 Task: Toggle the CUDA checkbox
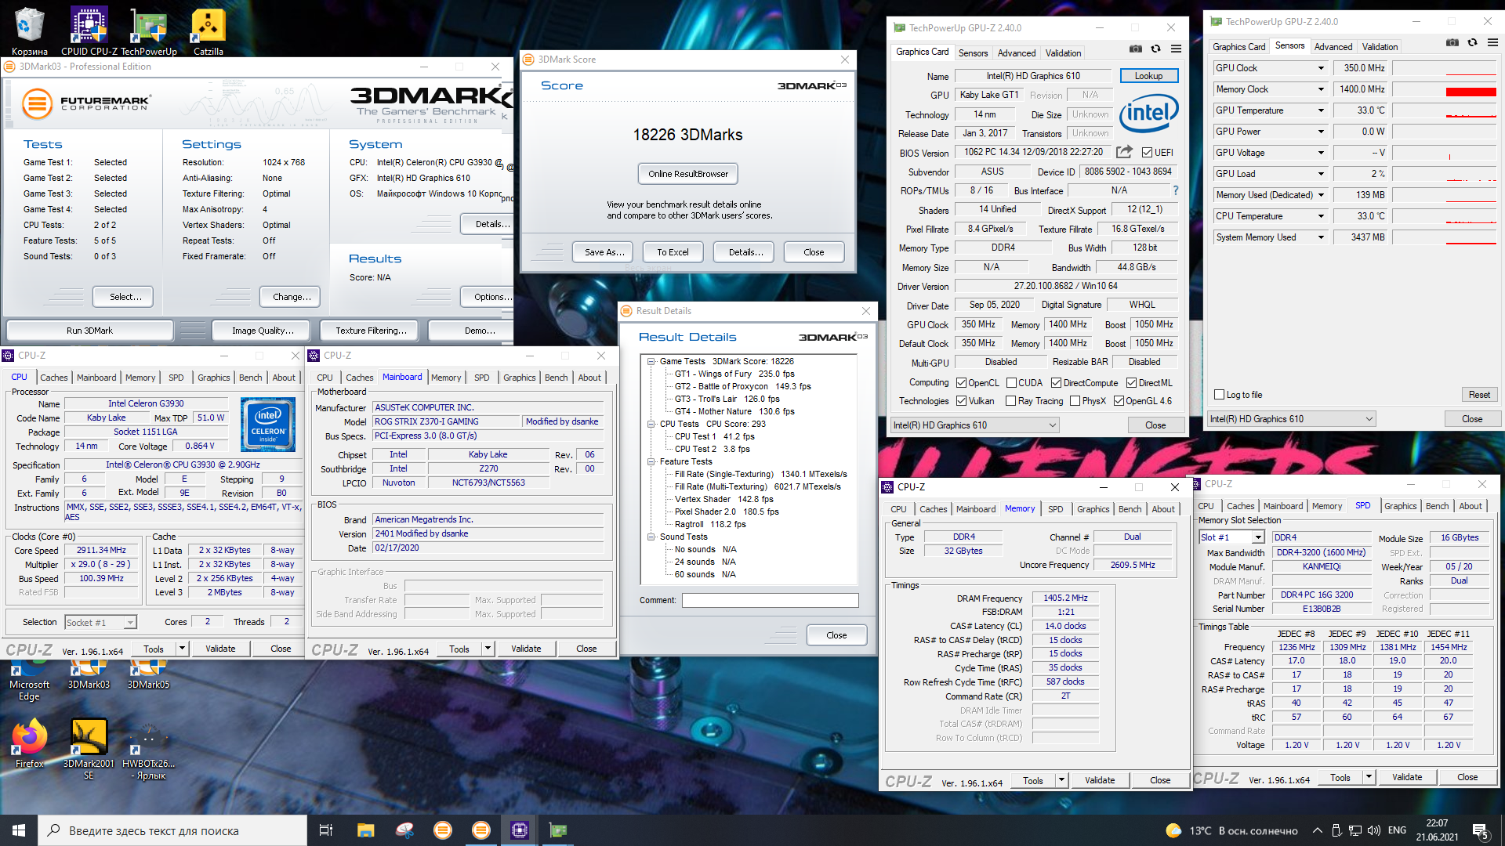[1011, 383]
